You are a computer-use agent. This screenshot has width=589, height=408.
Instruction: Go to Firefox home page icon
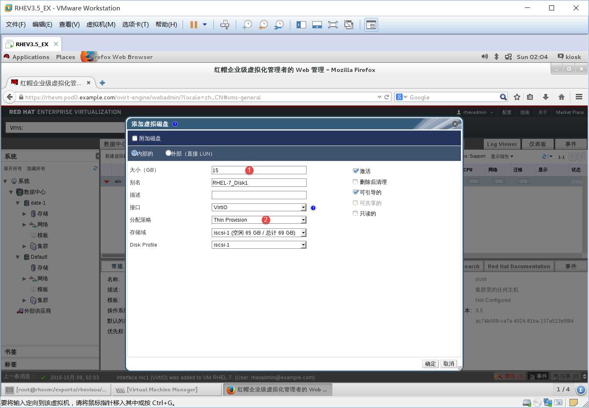click(x=562, y=97)
